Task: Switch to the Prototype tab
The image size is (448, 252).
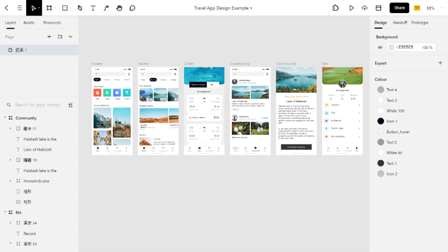Action: tap(420, 23)
